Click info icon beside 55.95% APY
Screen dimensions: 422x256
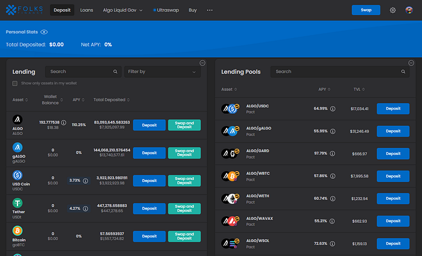pyautogui.click(x=333, y=131)
